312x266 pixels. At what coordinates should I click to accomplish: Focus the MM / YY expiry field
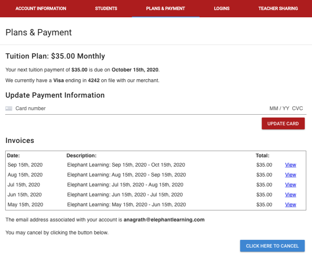279,108
